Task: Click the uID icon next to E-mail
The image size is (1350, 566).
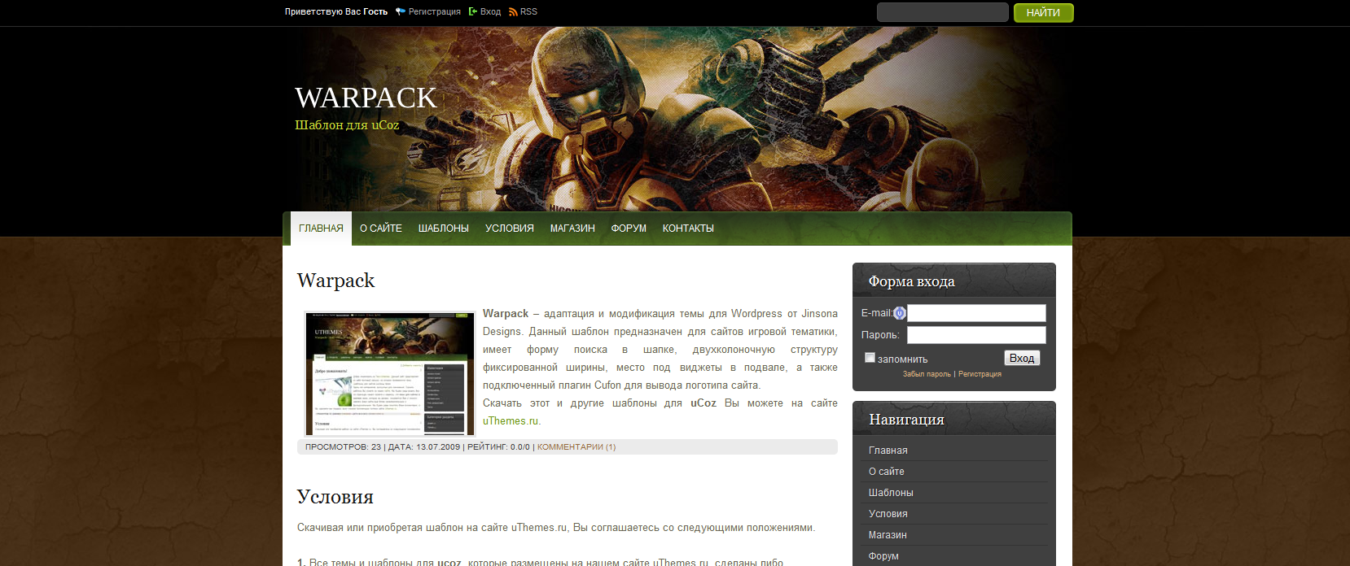Action: coord(900,313)
